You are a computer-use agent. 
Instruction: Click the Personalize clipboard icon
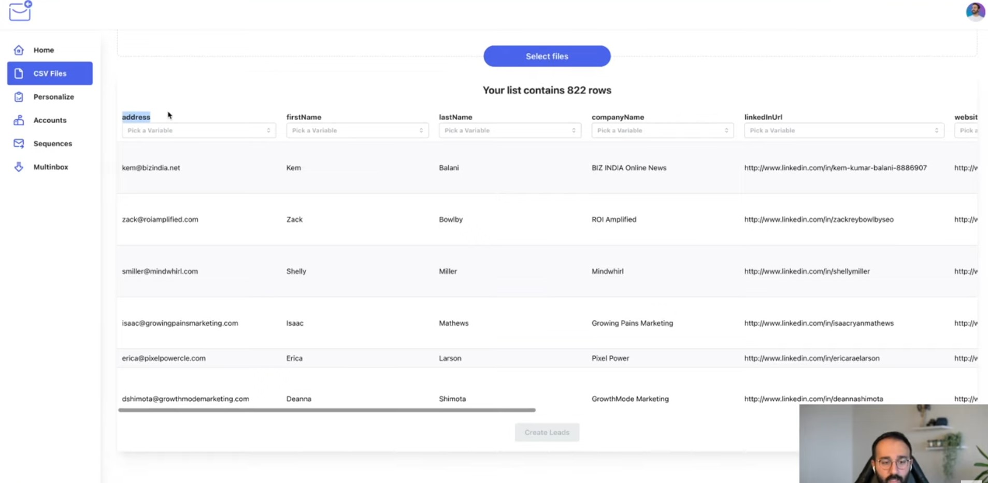click(19, 97)
